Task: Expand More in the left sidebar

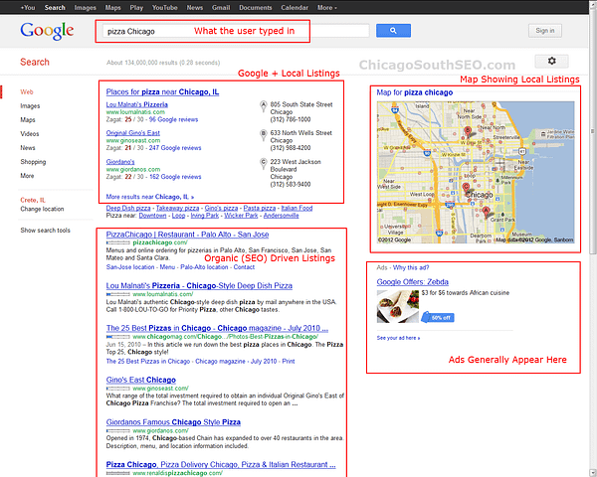Action: (27, 175)
